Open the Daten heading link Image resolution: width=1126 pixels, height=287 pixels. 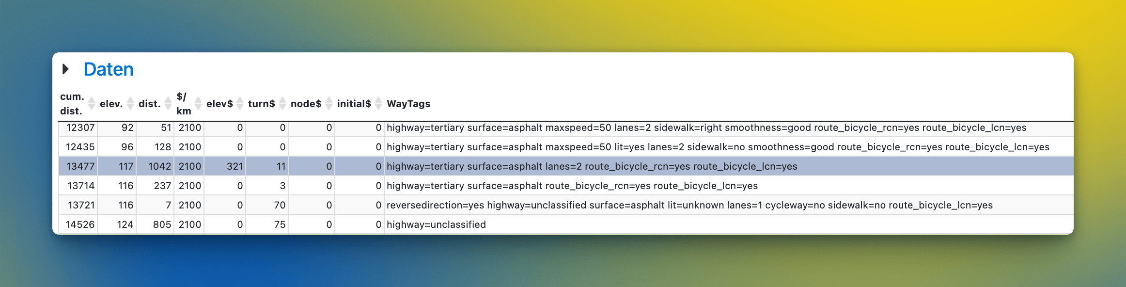[x=109, y=69]
